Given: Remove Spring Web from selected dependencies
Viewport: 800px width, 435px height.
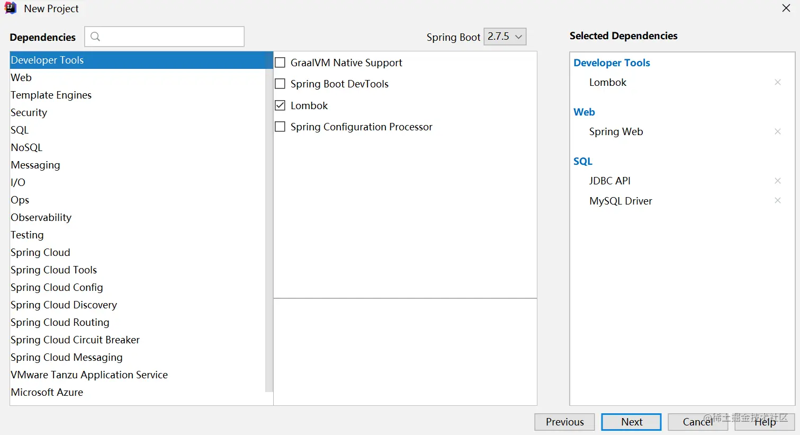Looking at the screenshot, I should click(777, 131).
